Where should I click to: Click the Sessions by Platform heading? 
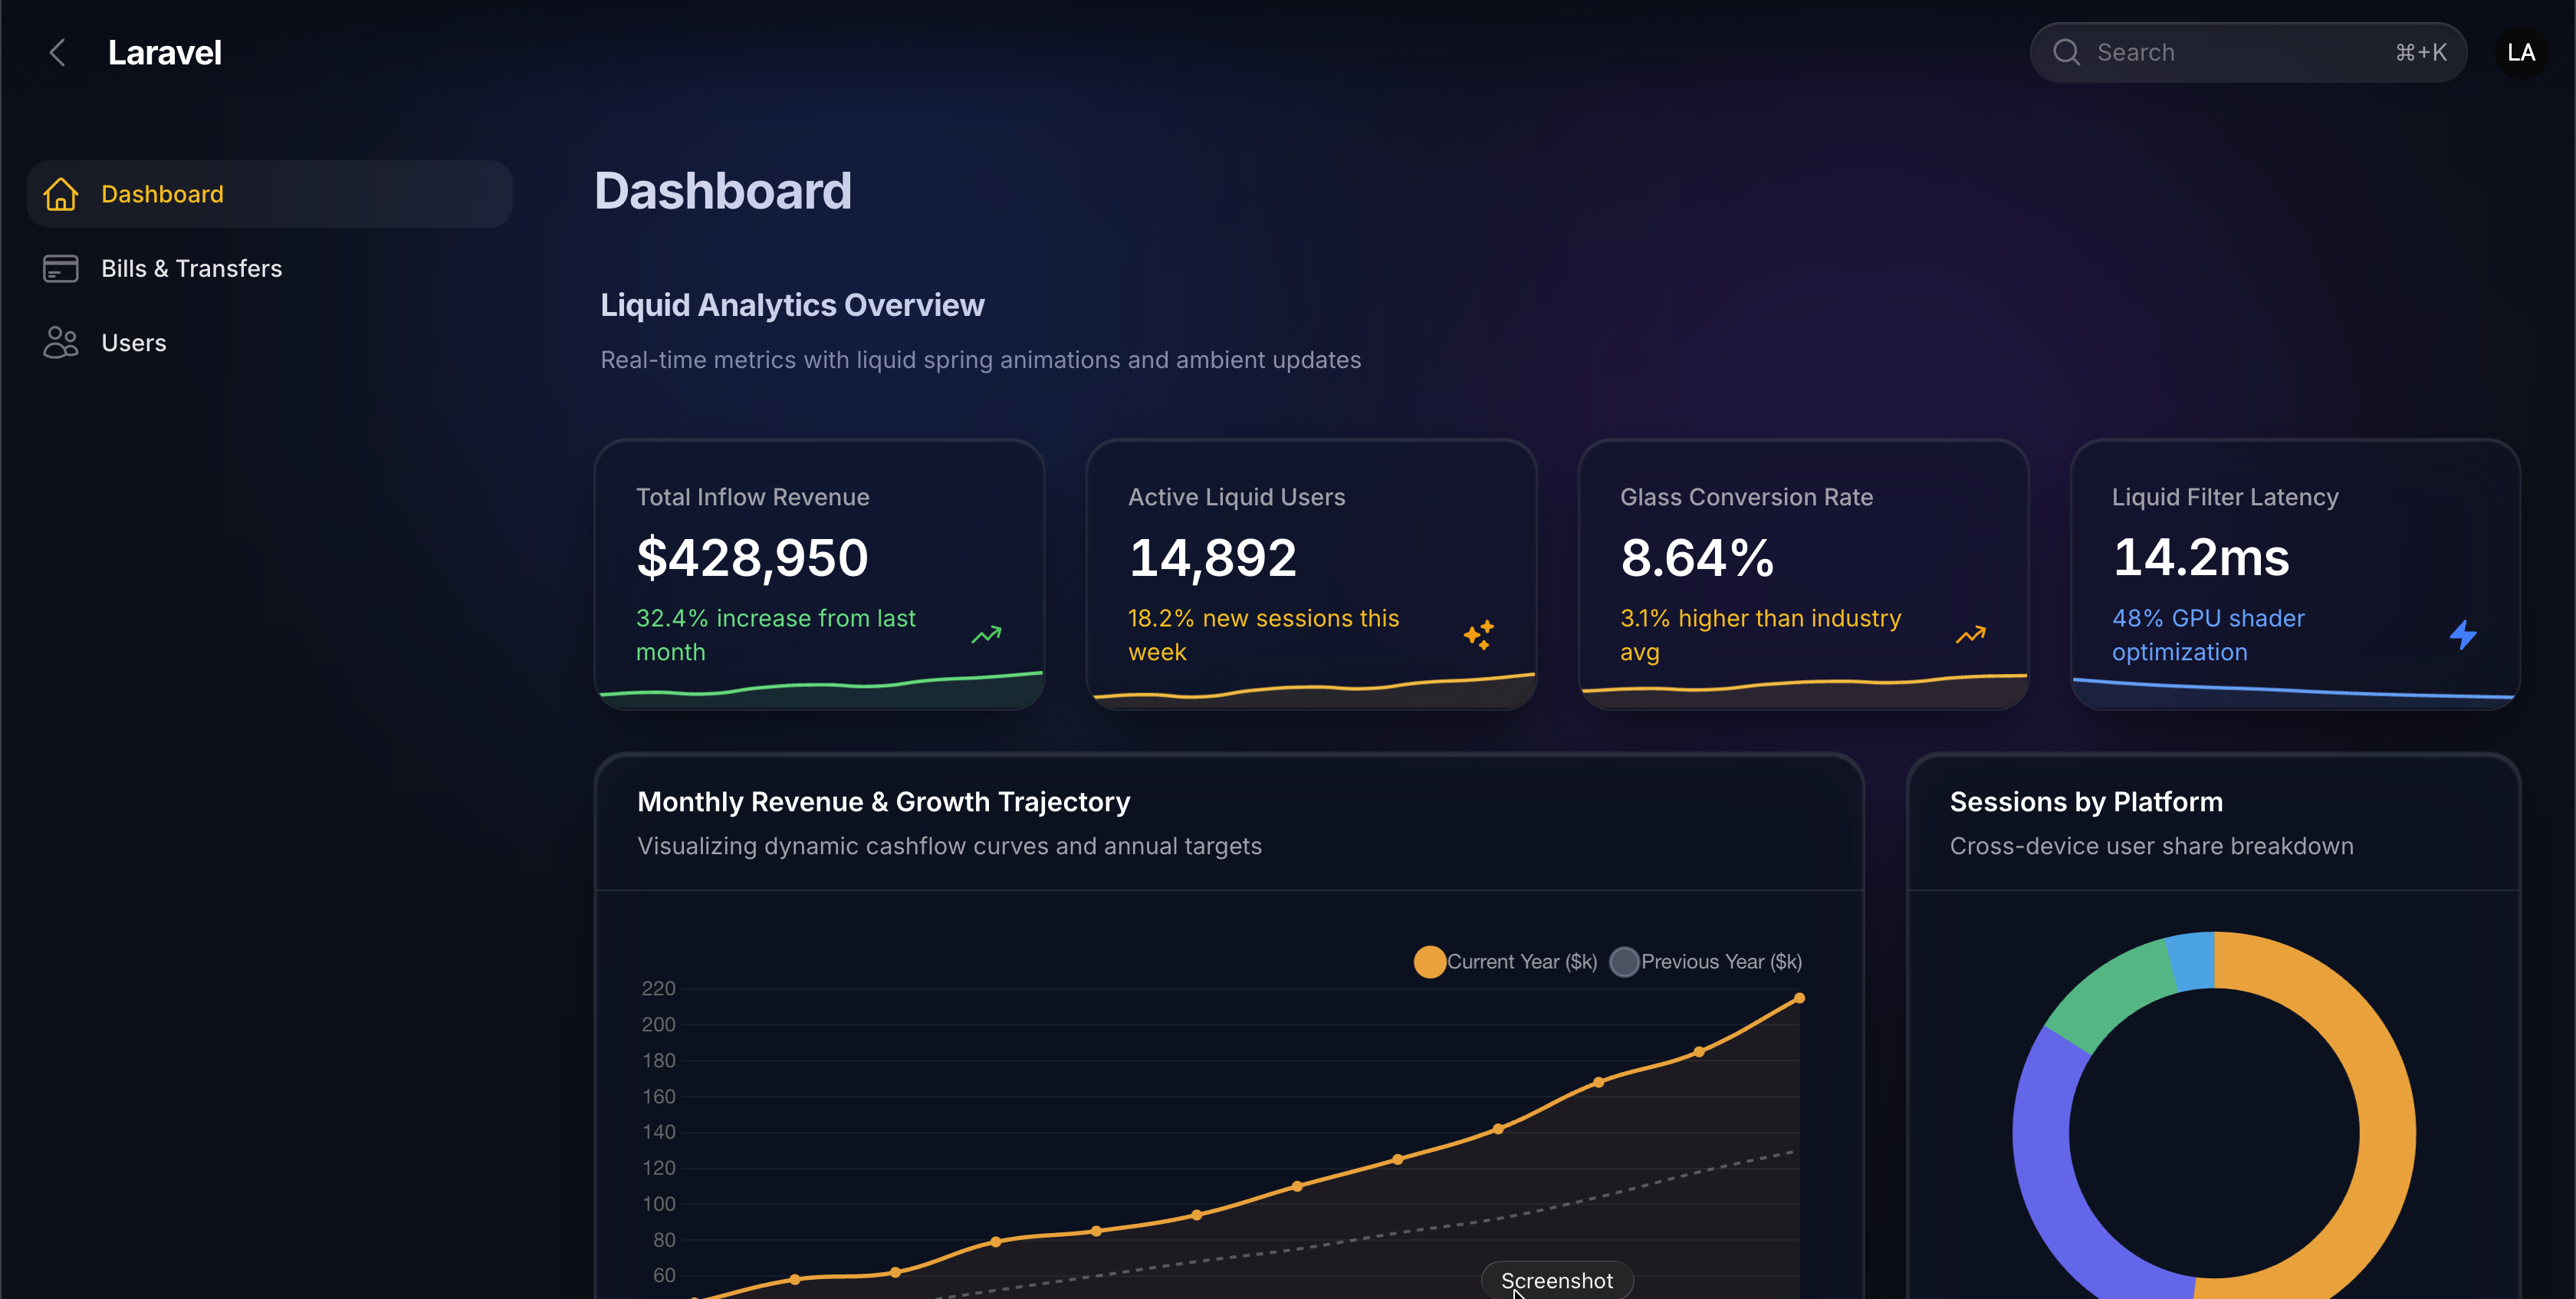[x=2086, y=802]
